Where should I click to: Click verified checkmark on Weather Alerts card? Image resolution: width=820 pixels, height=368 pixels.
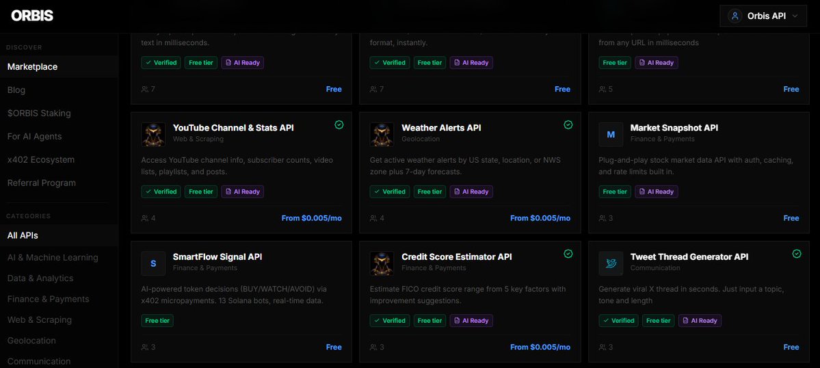(568, 125)
